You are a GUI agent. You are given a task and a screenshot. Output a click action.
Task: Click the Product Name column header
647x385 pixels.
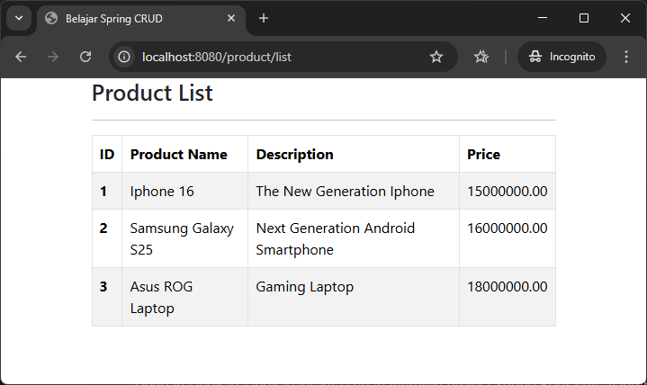coord(178,154)
